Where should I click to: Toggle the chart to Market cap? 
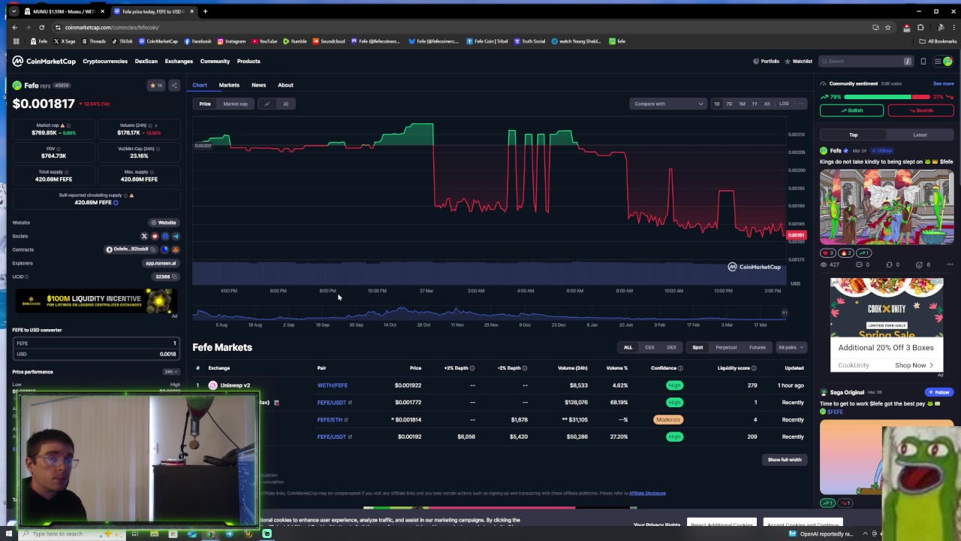[235, 104]
